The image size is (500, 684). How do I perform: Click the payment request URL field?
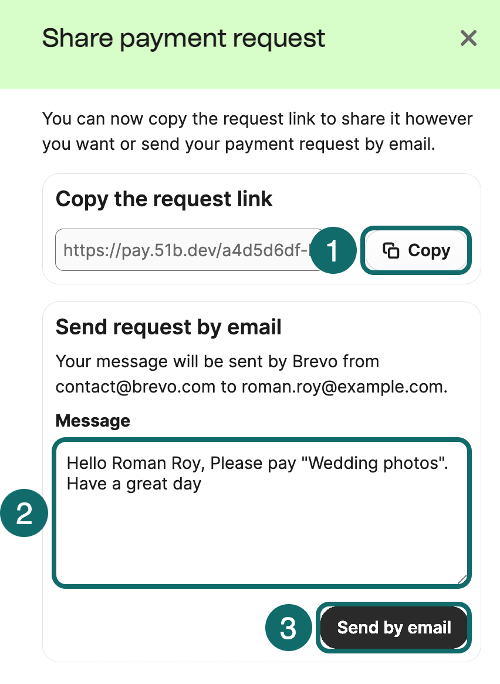point(176,250)
